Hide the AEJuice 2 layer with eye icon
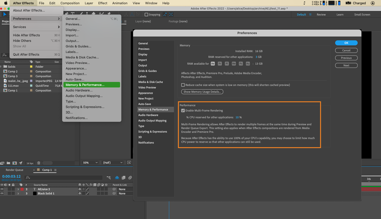Viewport: 381px width, 219px height. [2, 189]
